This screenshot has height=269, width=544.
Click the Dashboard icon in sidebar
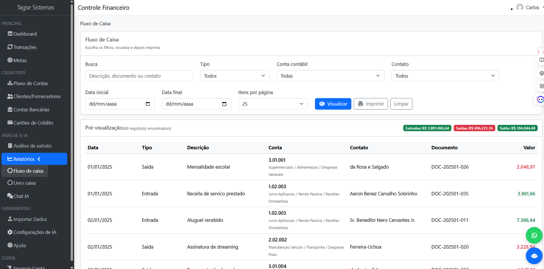click(10, 34)
